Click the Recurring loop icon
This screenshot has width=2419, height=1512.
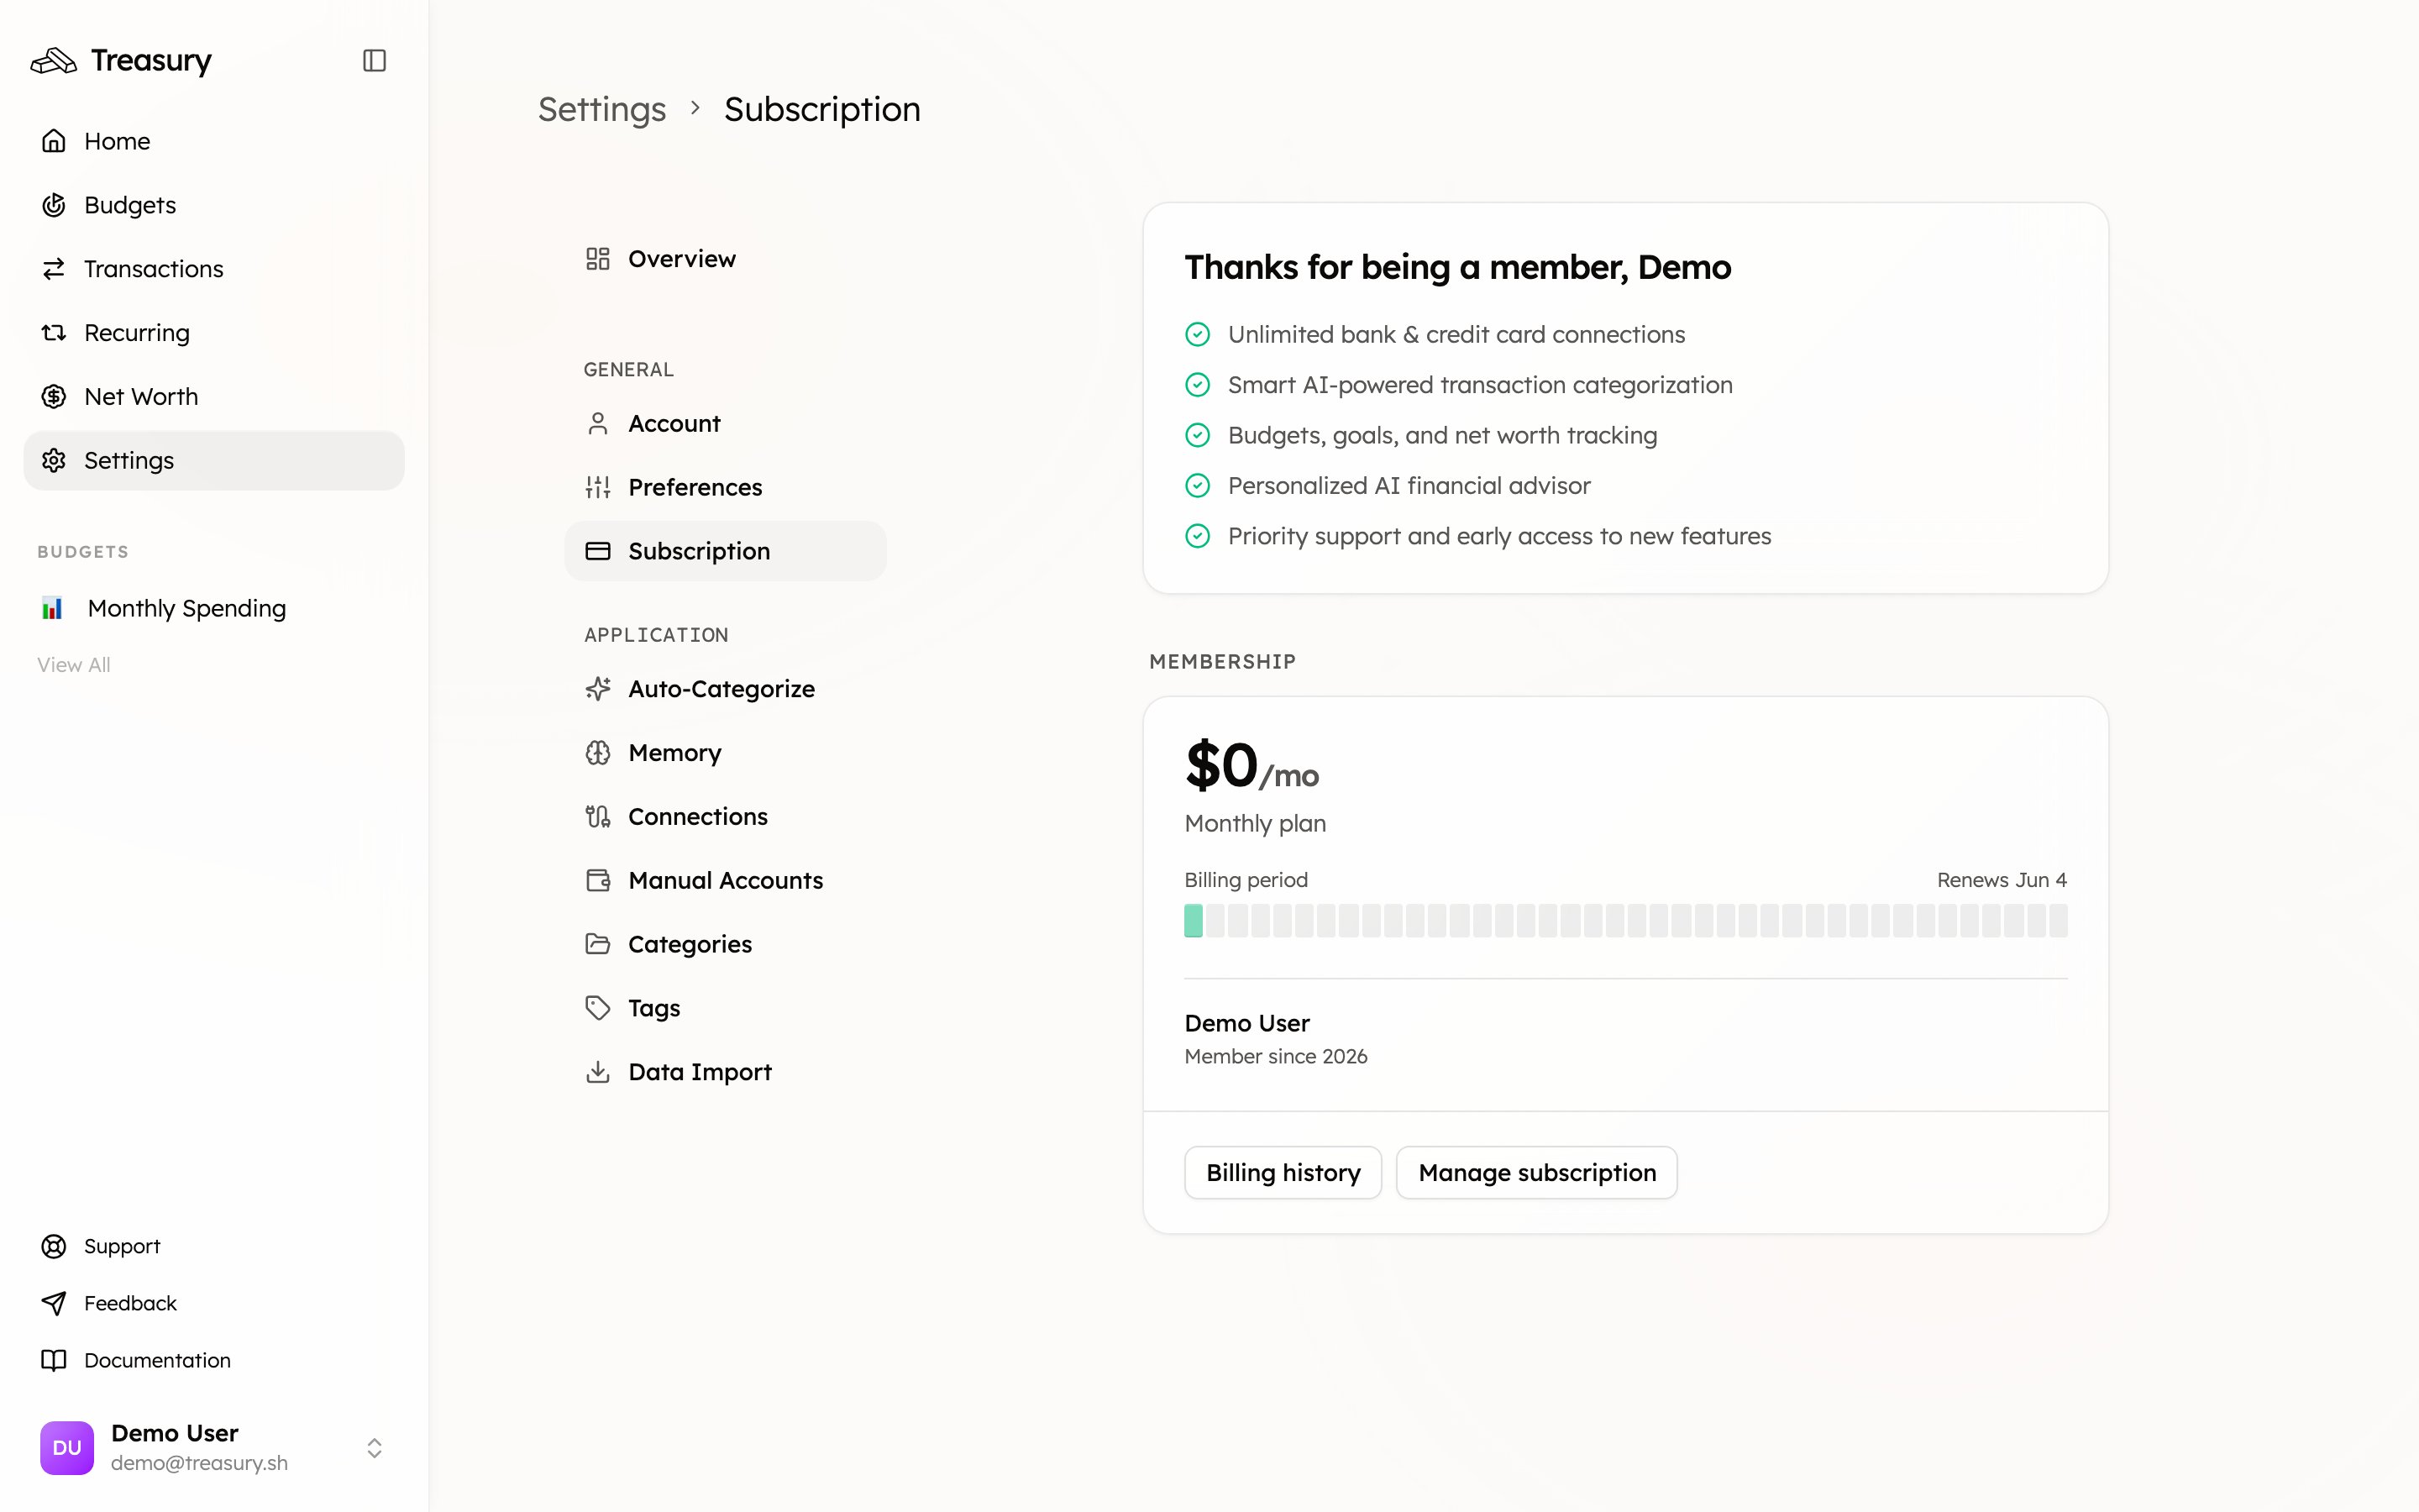point(54,333)
